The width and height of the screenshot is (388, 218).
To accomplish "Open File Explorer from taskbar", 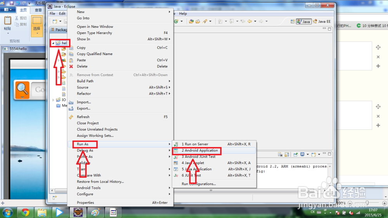I will click(x=42, y=213).
